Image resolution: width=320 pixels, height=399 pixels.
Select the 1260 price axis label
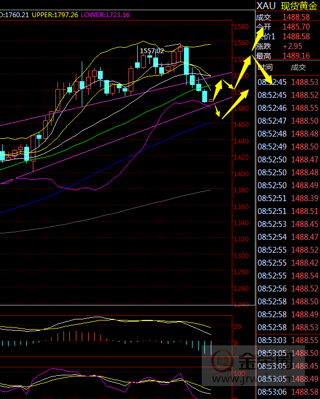[241, 289]
